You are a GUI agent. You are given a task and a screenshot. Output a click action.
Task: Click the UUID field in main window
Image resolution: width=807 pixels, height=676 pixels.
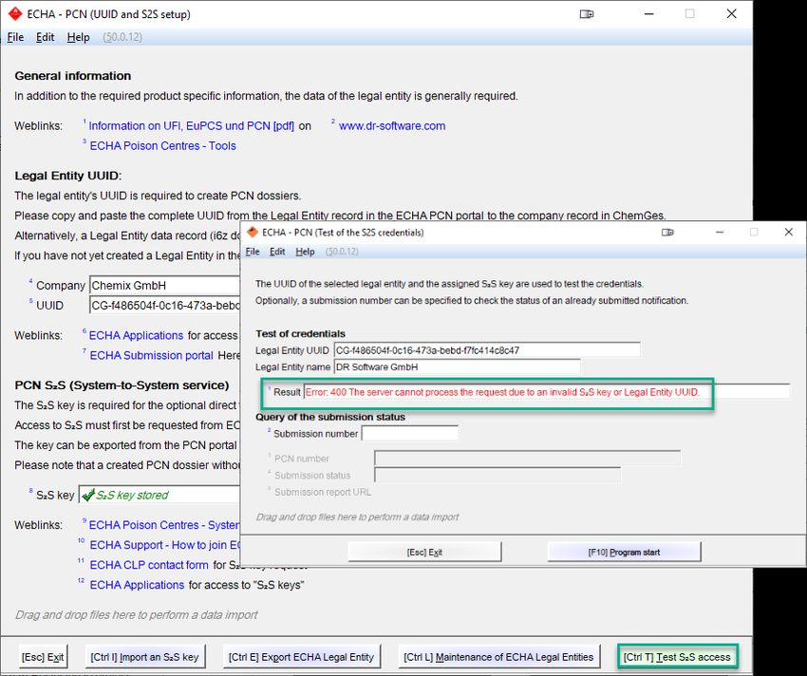(164, 306)
